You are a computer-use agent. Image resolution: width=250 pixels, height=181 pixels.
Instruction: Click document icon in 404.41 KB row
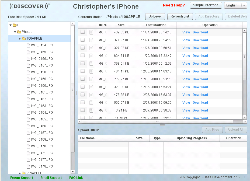[91, 71]
